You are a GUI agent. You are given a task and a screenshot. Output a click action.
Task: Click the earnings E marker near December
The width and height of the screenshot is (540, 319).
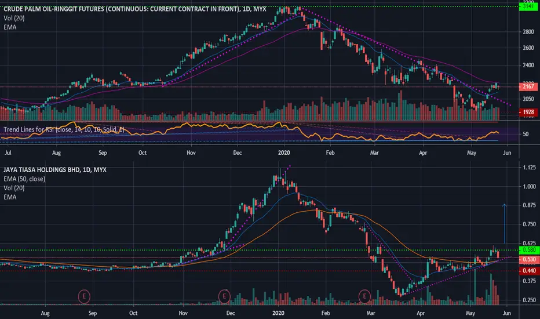(x=224, y=296)
